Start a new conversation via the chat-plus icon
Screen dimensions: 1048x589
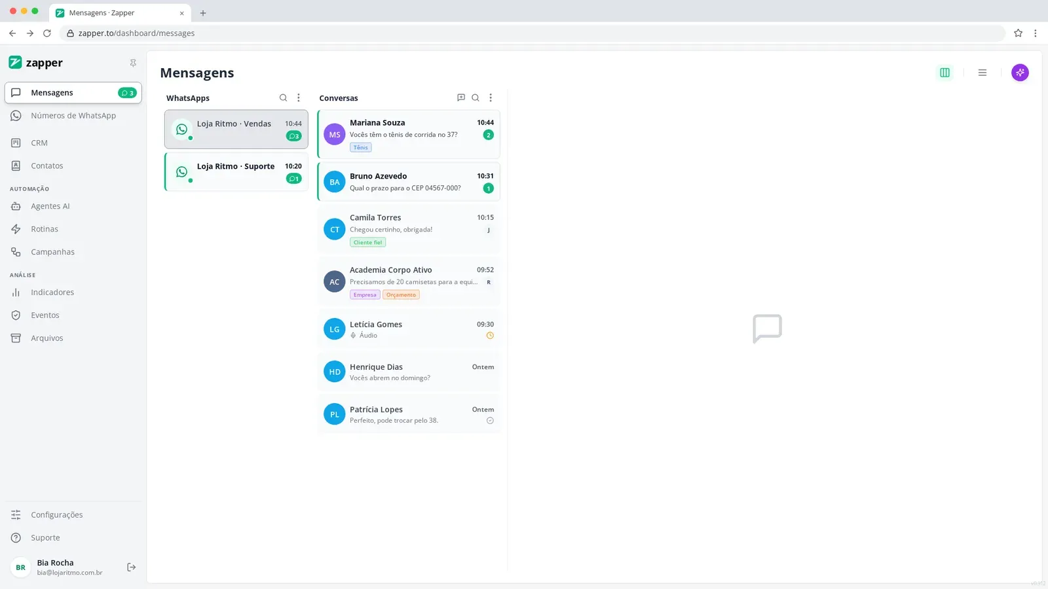pyautogui.click(x=461, y=98)
